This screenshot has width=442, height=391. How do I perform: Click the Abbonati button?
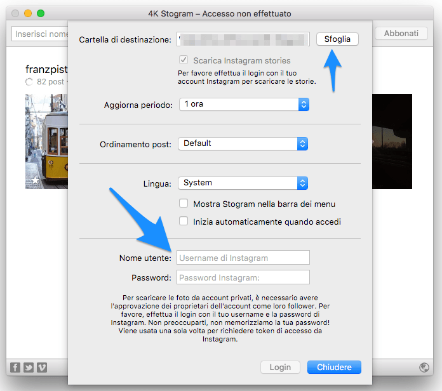click(x=401, y=34)
